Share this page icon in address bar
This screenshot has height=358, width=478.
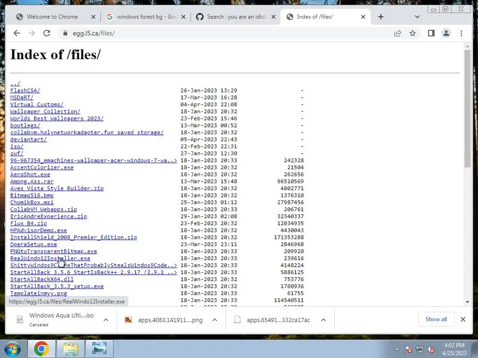pos(398,33)
